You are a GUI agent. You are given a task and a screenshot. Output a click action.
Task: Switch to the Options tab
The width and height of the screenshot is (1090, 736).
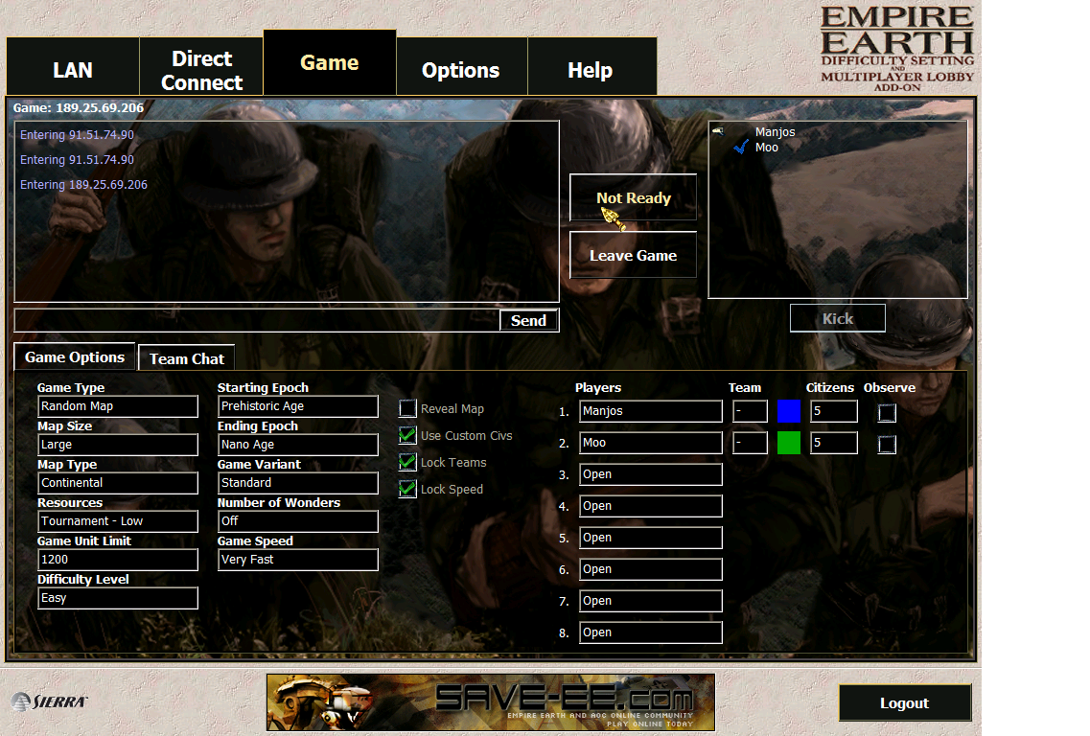tap(461, 70)
